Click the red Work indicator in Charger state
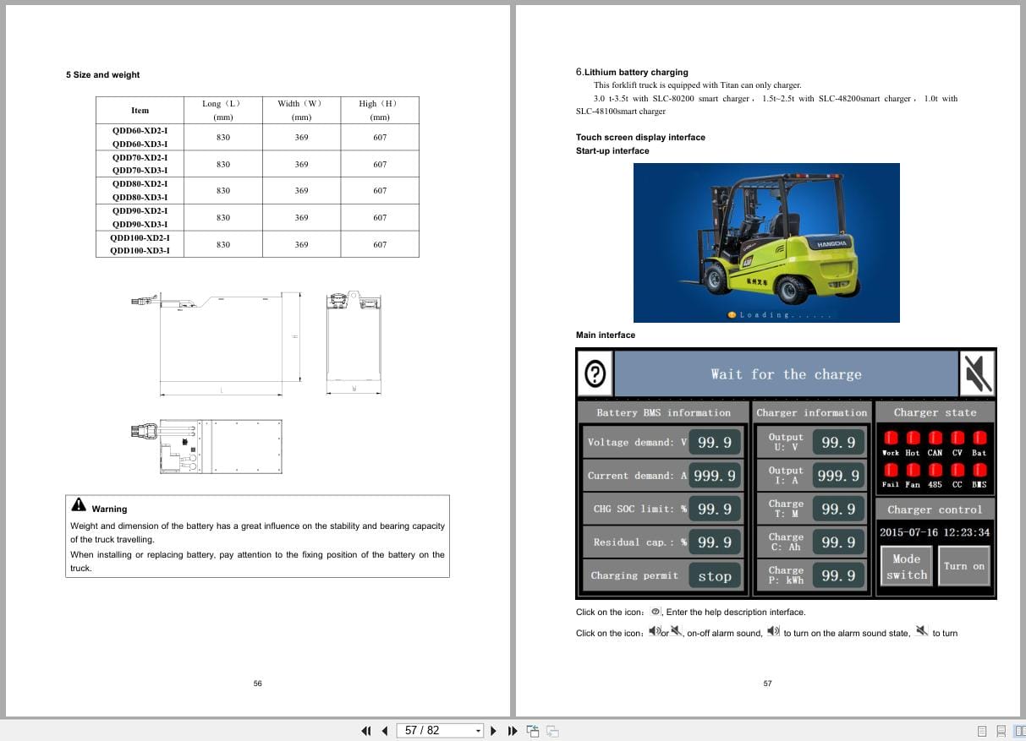This screenshot has width=1026, height=741. pos(891,438)
